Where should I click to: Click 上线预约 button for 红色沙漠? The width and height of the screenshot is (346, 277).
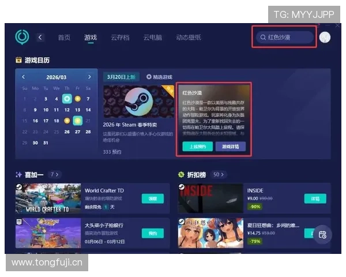198,147
